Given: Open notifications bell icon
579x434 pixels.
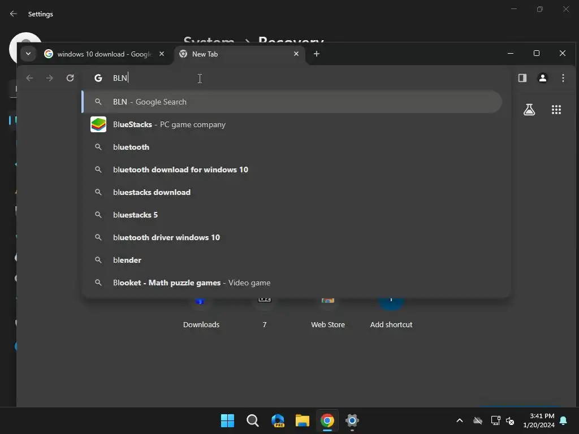Looking at the screenshot, I should click(x=564, y=420).
